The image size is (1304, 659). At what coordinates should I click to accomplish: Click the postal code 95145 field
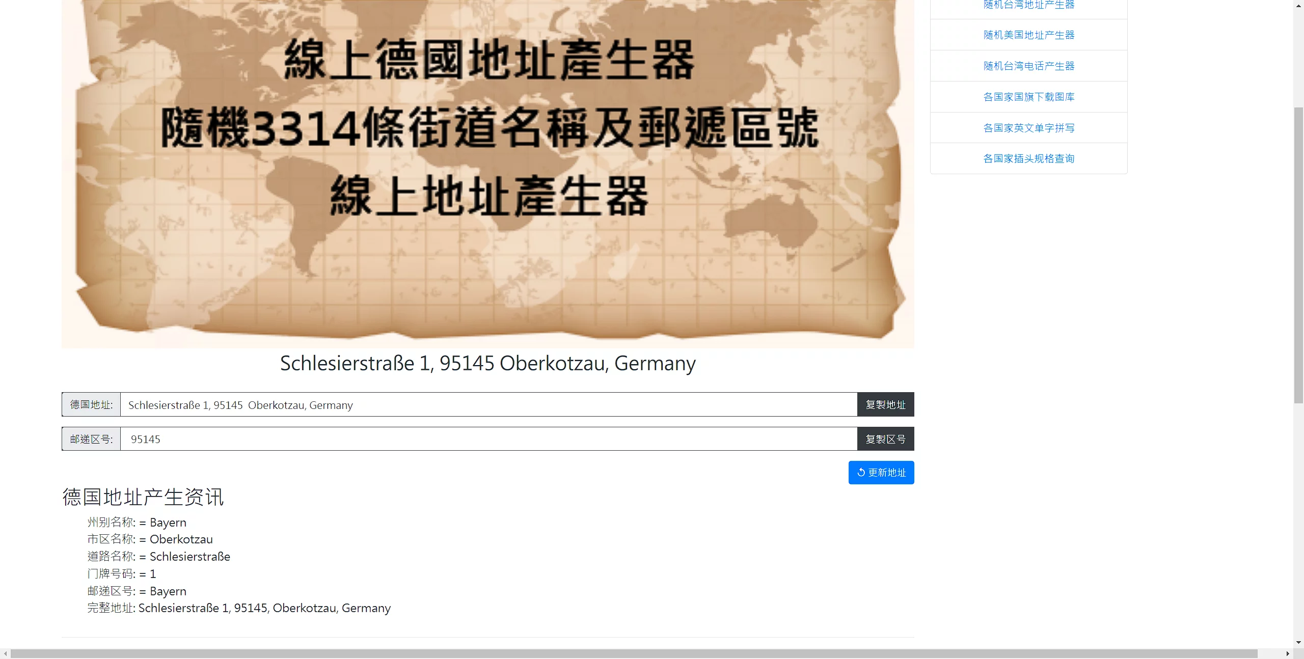[x=488, y=439]
